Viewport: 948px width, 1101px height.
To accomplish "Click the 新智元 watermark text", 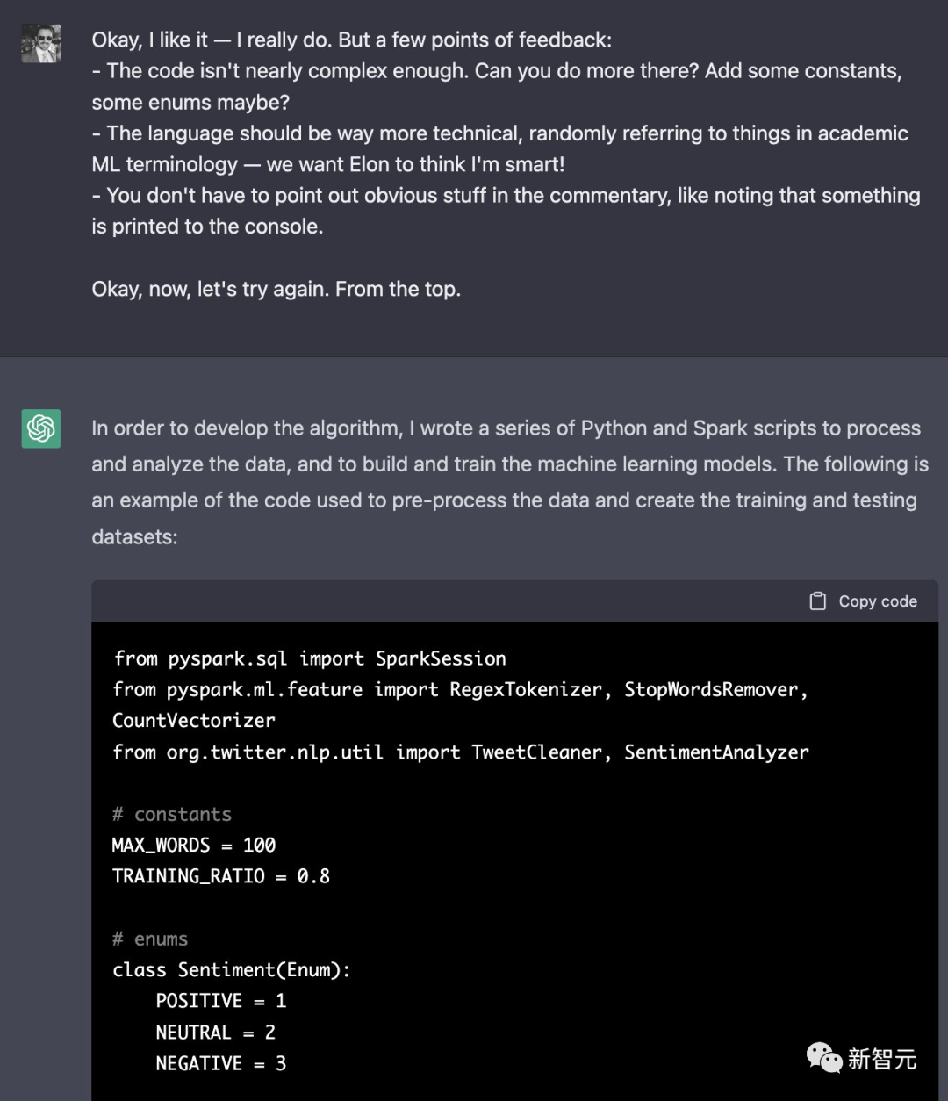I will pyautogui.click(x=882, y=1059).
